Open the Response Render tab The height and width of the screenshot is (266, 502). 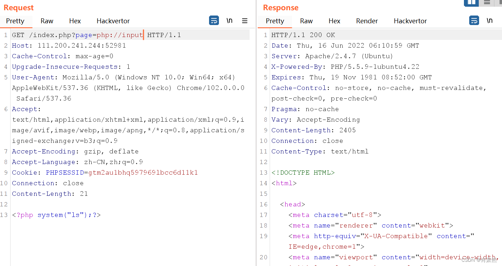click(367, 21)
